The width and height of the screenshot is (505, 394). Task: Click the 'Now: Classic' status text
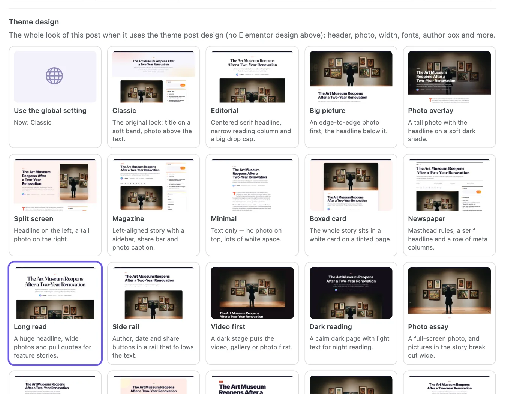click(x=33, y=122)
